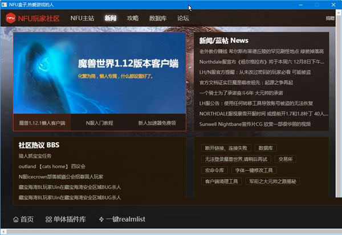The height and width of the screenshot is (235, 342).
Task: Click the 断开链接、连接失败 tag
Action: pos(226,148)
